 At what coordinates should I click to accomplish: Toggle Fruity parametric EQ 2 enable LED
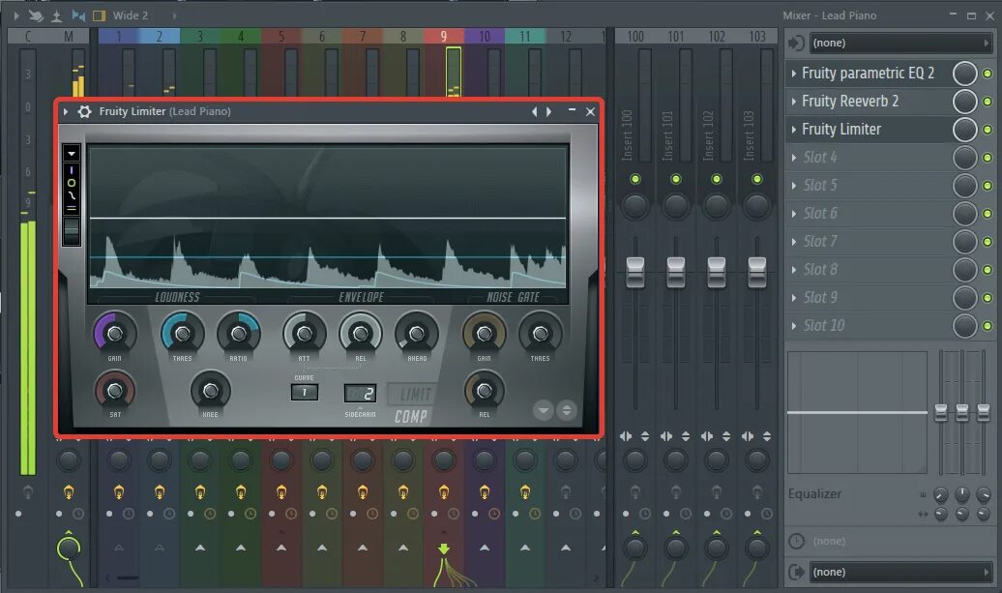[987, 74]
